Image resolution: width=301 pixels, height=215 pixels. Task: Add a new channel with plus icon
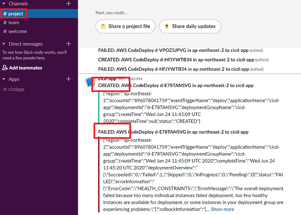click(x=69, y=3)
